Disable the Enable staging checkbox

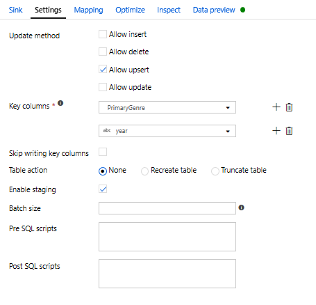pos(103,189)
